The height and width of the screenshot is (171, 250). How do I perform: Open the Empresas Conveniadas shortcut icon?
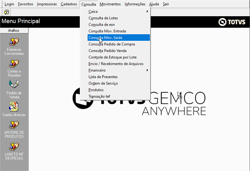(x=14, y=42)
